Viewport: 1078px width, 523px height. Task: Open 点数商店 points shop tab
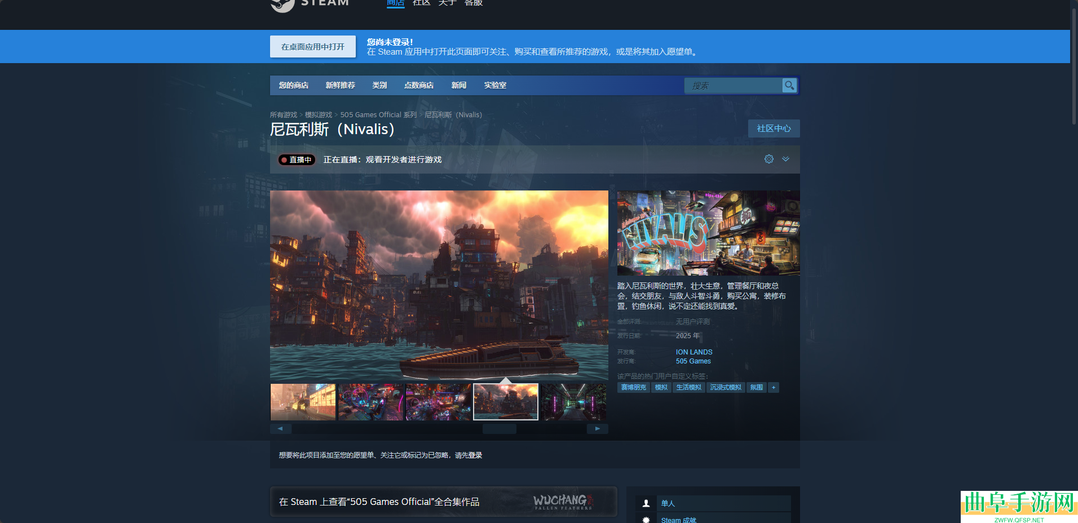pos(419,86)
